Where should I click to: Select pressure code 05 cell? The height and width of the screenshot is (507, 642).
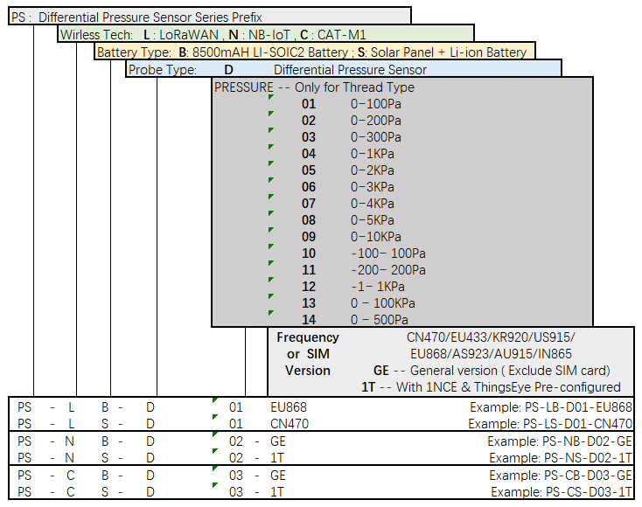click(x=309, y=170)
